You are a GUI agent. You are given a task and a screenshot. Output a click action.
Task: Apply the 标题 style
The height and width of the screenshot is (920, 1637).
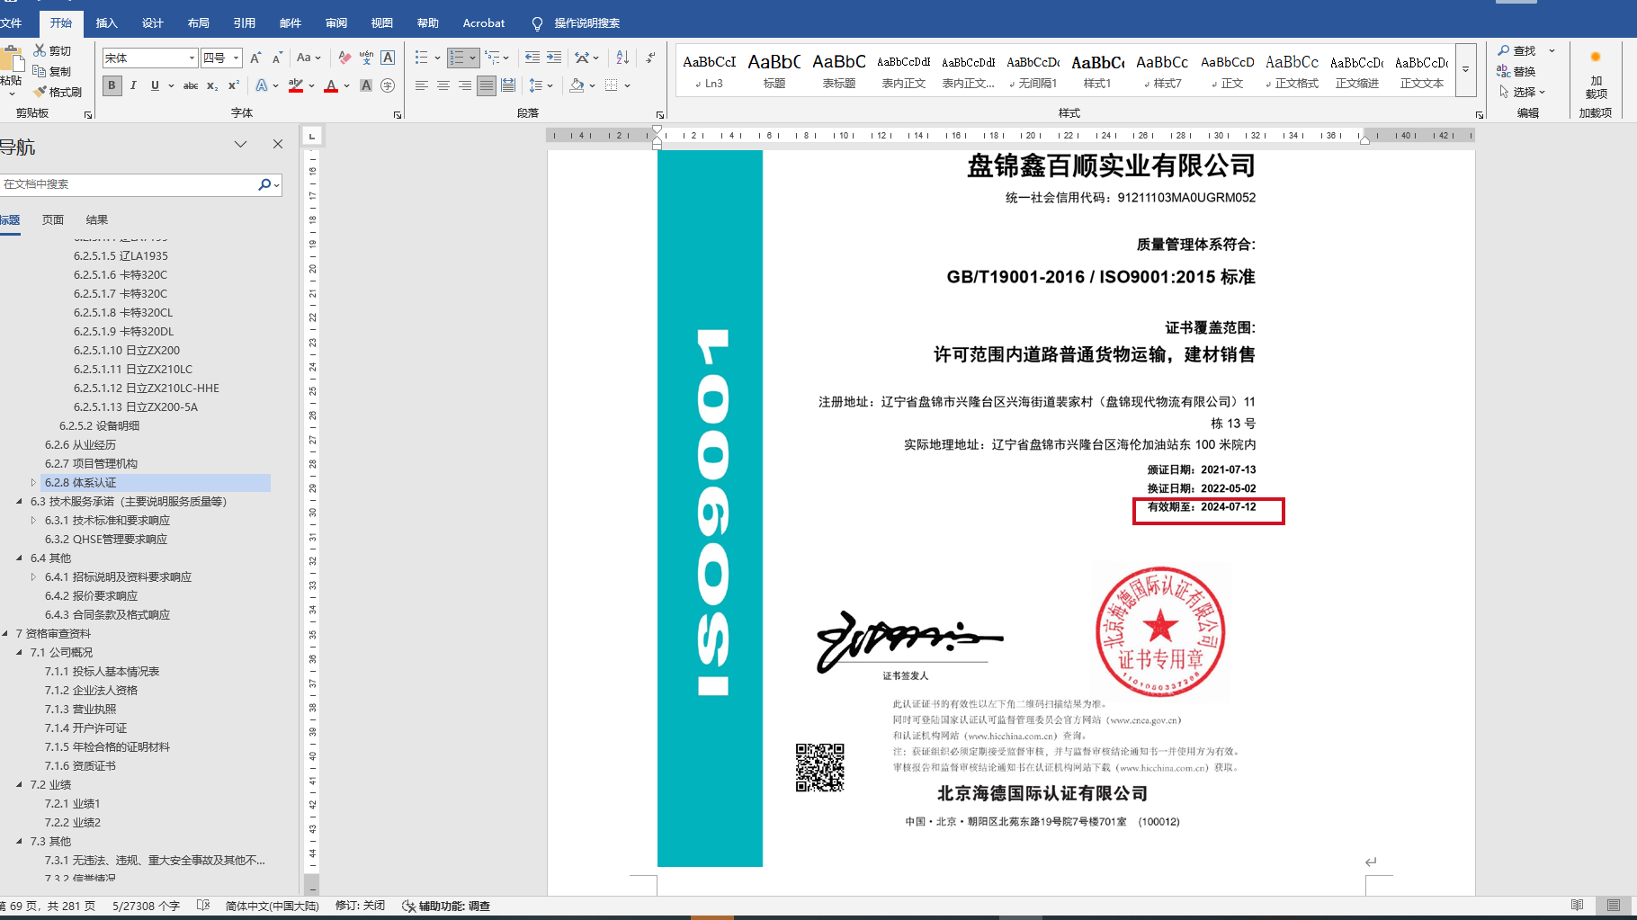(774, 70)
